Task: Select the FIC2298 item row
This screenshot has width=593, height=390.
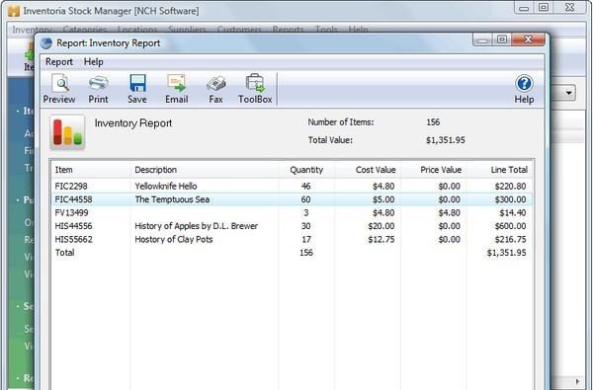Action: pos(292,186)
